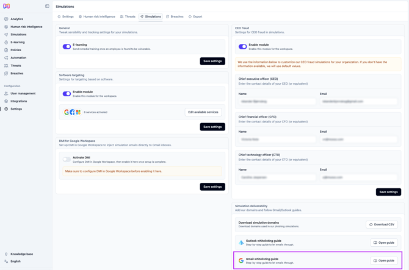Image resolution: width=409 pixels, height=270 pixels.
Task: Enable the Activate DMI switch
Action: click(67, 159)
